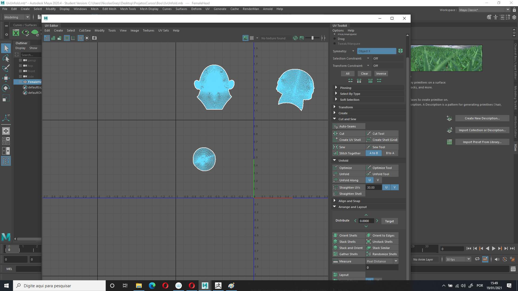Select the Lasso tool in toolbox

[x=6, y=58]
